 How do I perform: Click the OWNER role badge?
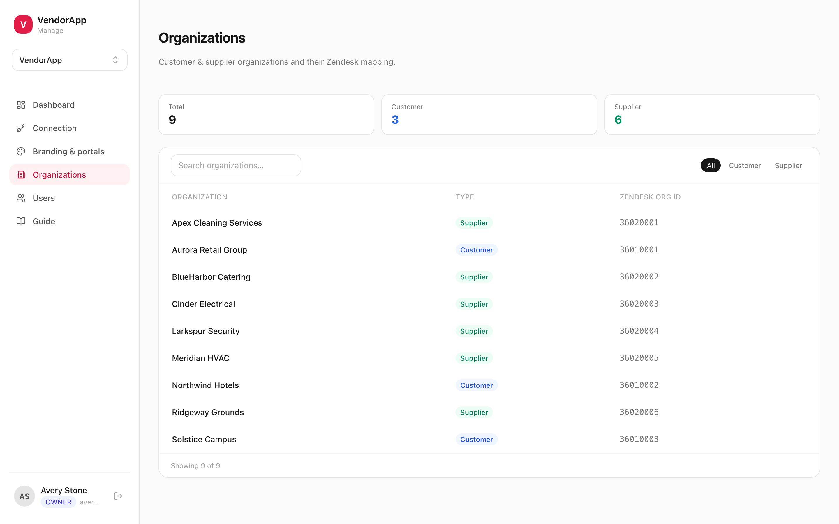tap(58, 502)
